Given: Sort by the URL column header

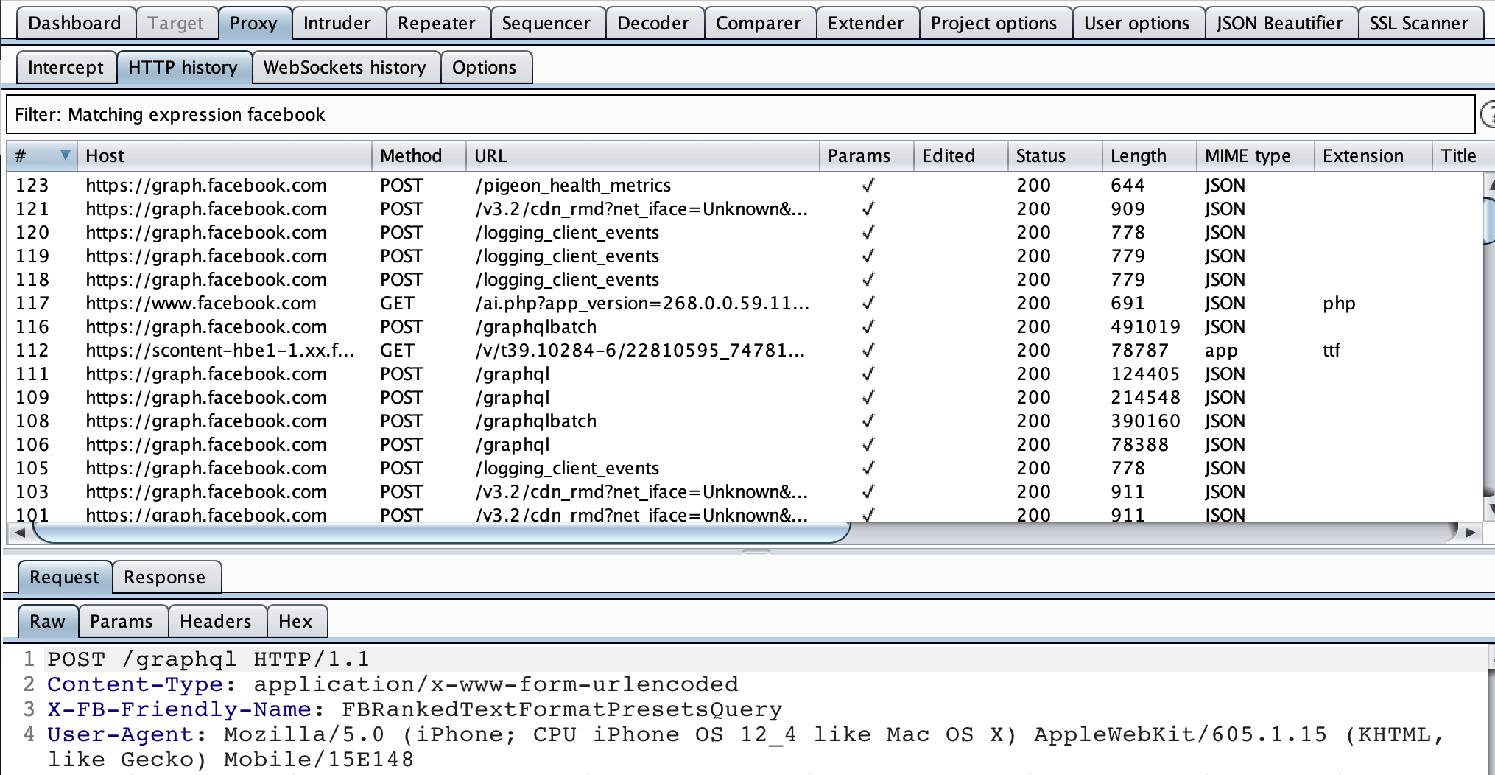Looking at the screenshot, I should pos(643,155).
